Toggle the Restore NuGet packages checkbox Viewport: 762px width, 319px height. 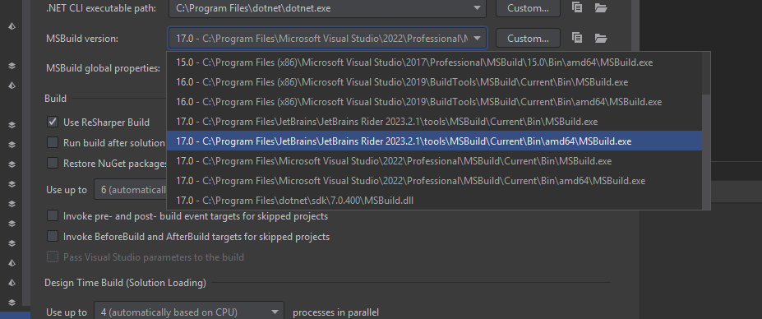(x=53, y=163)
